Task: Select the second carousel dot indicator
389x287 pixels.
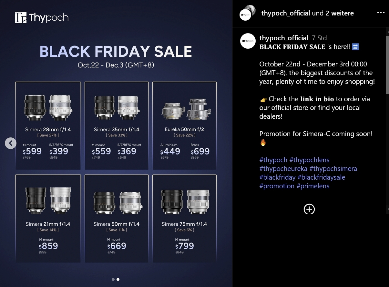Action: tap(118, 279)
